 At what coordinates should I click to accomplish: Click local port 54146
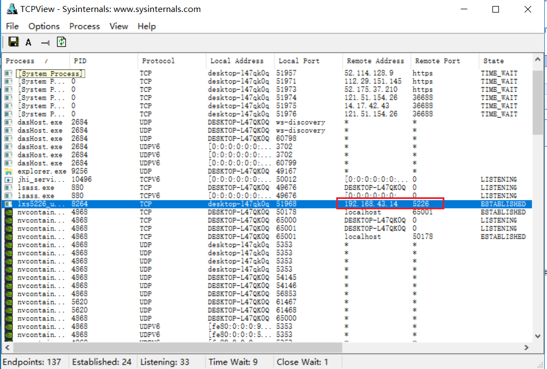coord(286,286)
